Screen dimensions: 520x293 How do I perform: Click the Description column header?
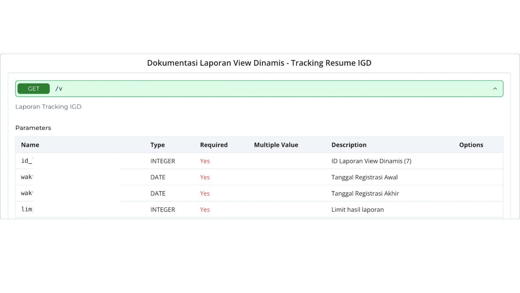(x=349, y=145)
